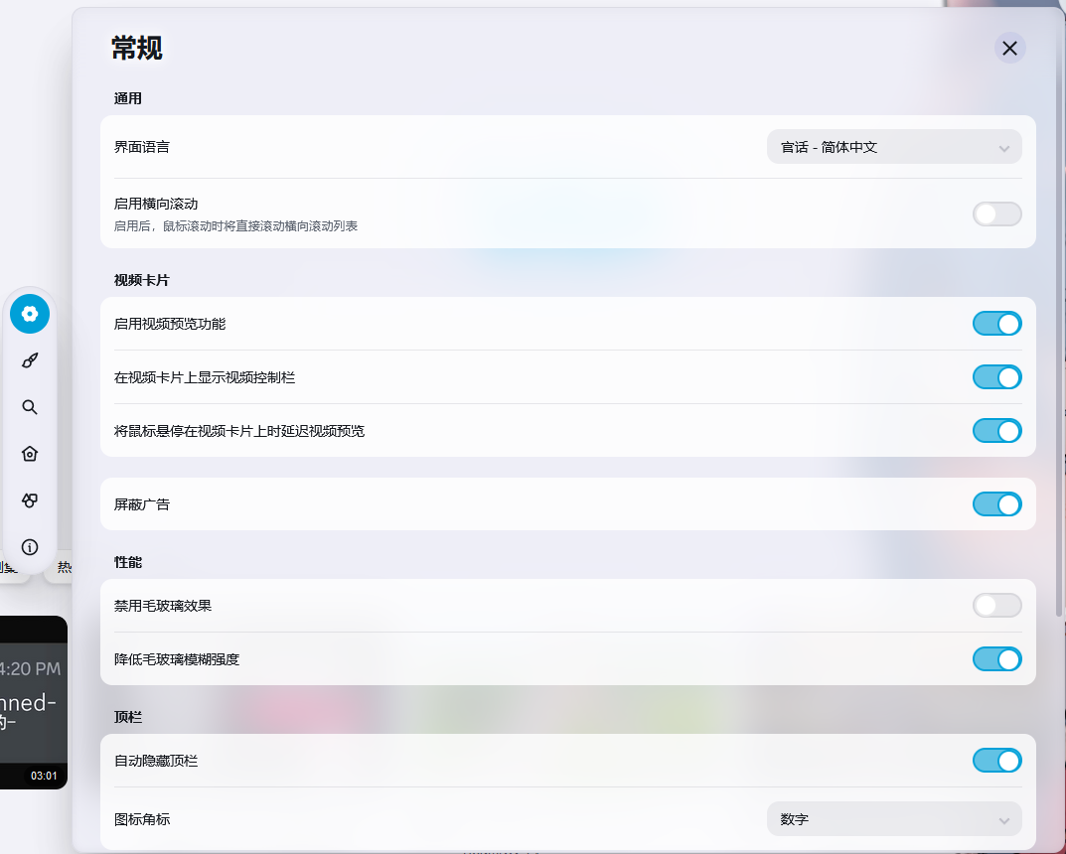1066x854 pixels.
Task: Disable 自动隐藏顶栏 toggle
Action: pyautogui.click(x=996, y=761)
